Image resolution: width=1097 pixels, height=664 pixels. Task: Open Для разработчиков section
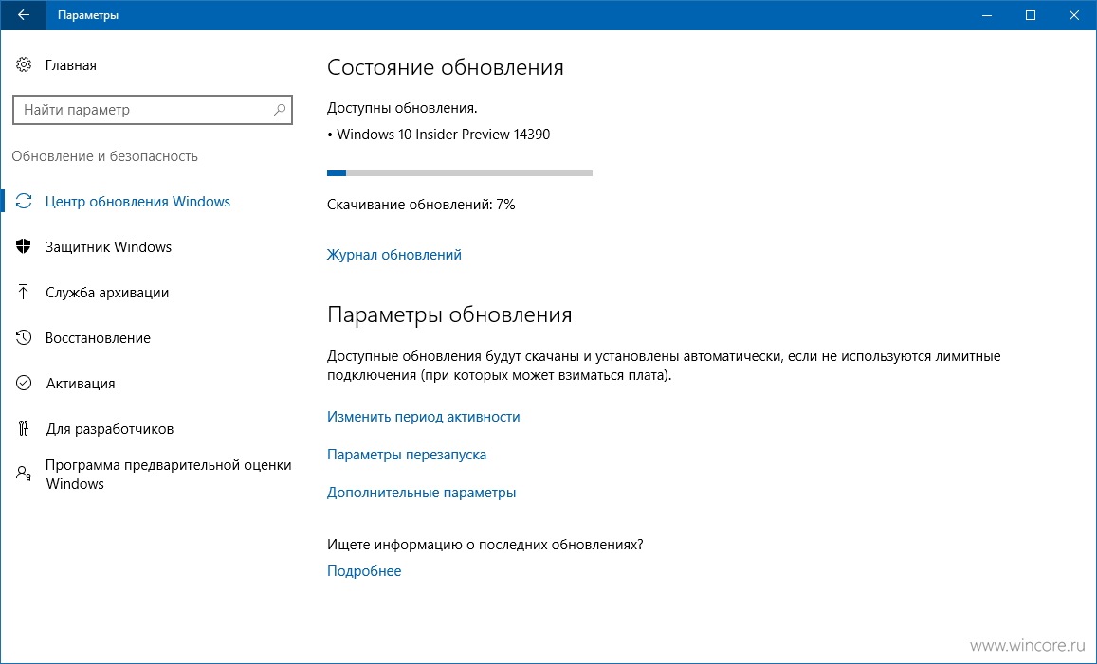[x=110, y=428]
